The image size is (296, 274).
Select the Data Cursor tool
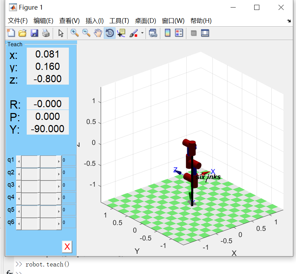tap(121, 33)
